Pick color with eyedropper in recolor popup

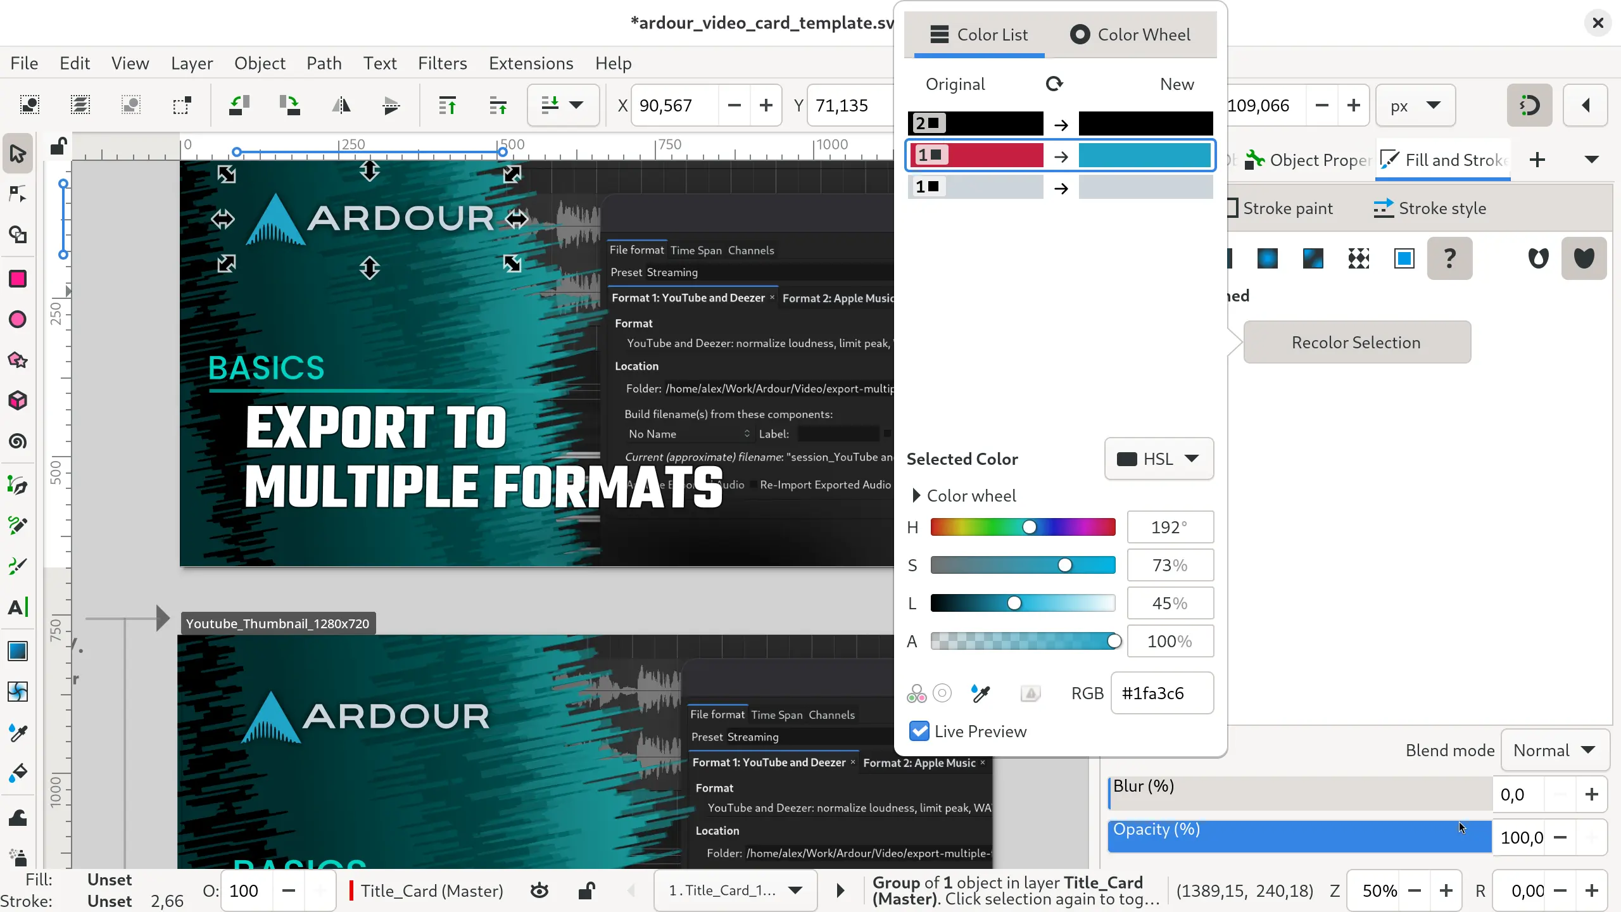tap(981, 693)
